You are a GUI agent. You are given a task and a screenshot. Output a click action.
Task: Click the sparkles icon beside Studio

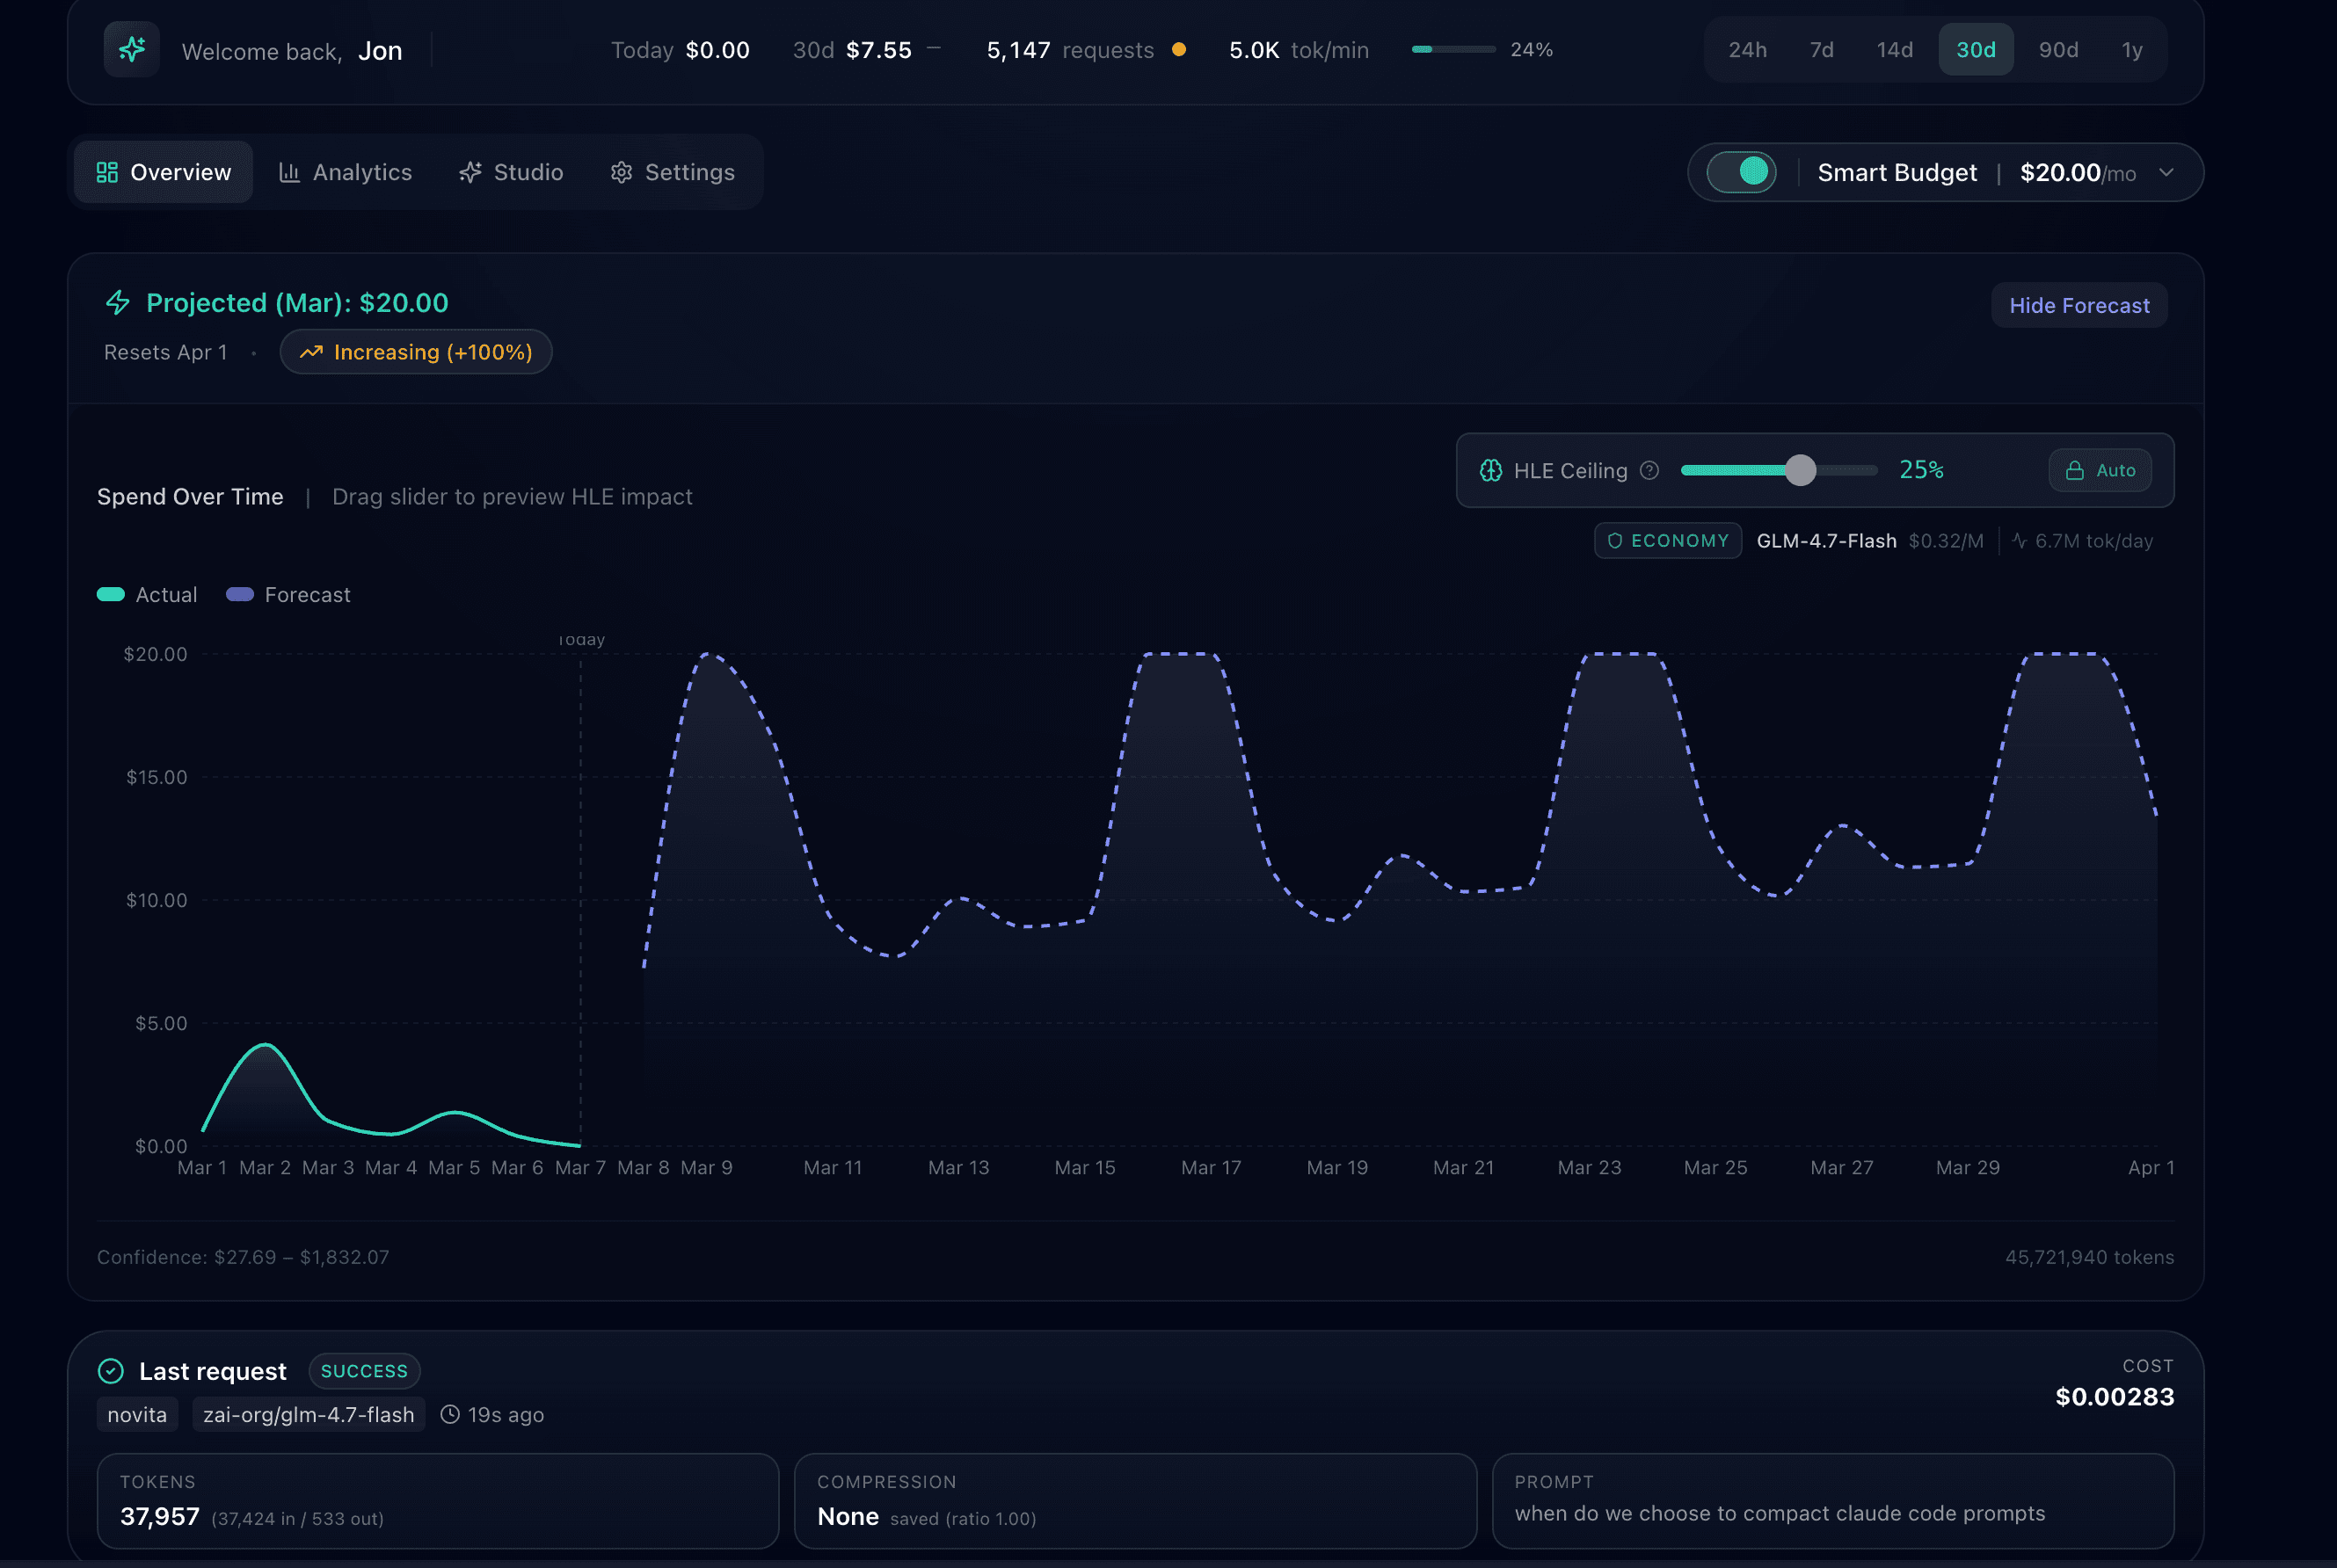(470, 171)
